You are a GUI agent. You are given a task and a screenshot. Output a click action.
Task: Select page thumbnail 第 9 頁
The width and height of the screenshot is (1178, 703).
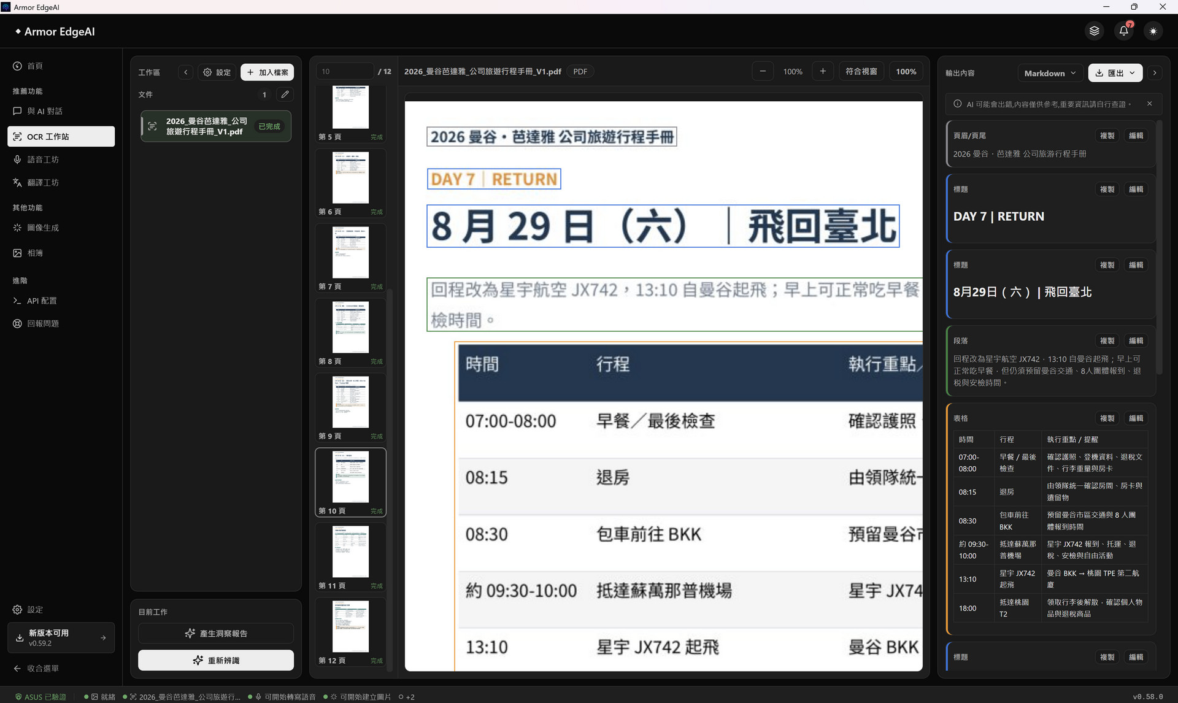350,407
